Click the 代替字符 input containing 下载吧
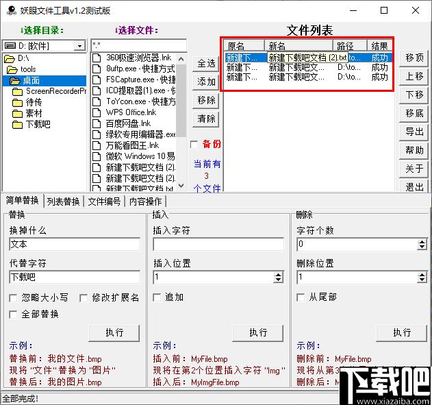The height and width of the screenshot is (405, 432). (x=75, y=277)
